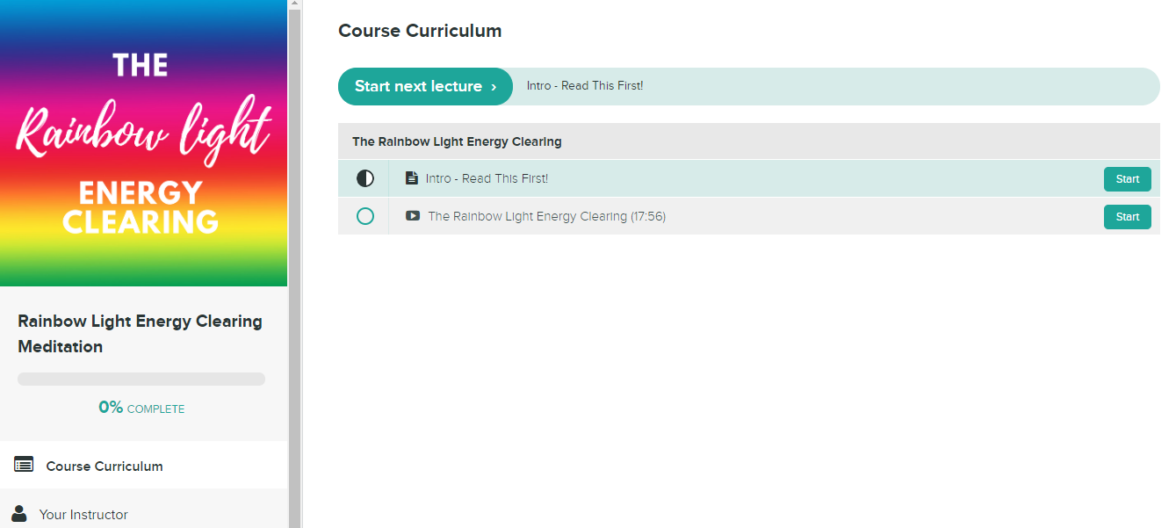
Task: Click the document icon beside Intro lecture
Action: click(x=412, y=178)
